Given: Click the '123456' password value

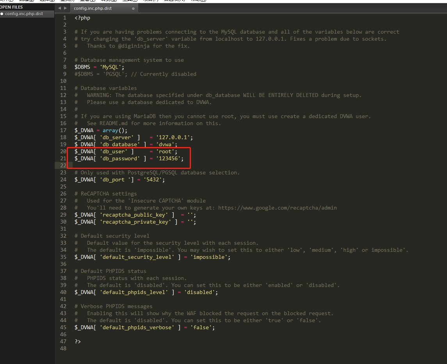Looking at the screenshot, I should [x=169, y=158].
